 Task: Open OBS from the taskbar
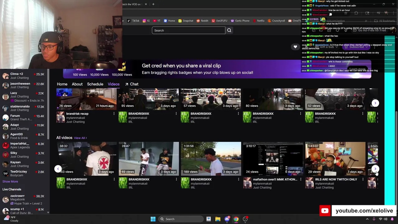pos(245,219)
